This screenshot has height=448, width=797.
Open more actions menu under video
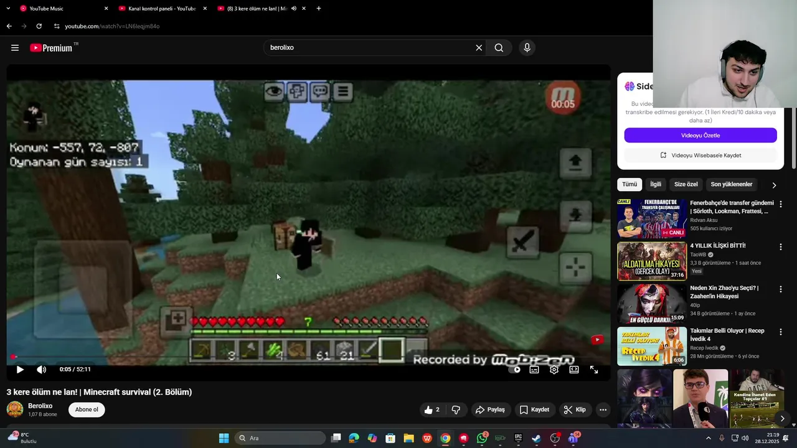point(603,409)
